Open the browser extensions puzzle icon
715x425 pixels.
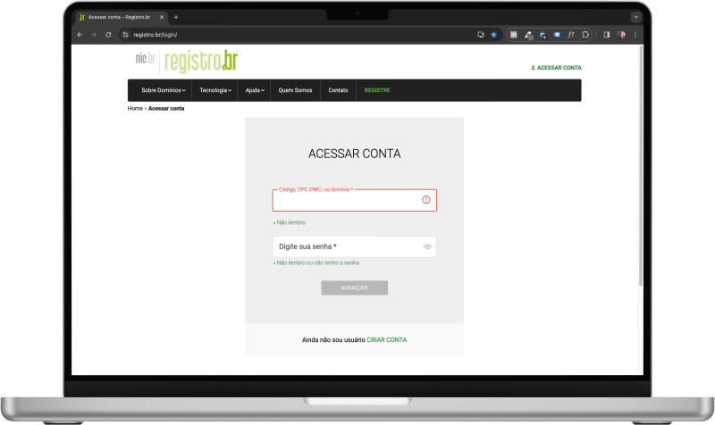pyautogui.click(x=585, y=35)
